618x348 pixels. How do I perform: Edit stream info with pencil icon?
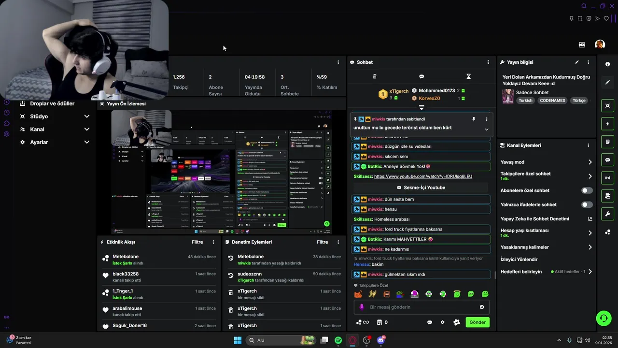[576, 62]
